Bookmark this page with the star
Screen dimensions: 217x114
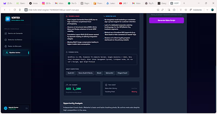point(158,10)
